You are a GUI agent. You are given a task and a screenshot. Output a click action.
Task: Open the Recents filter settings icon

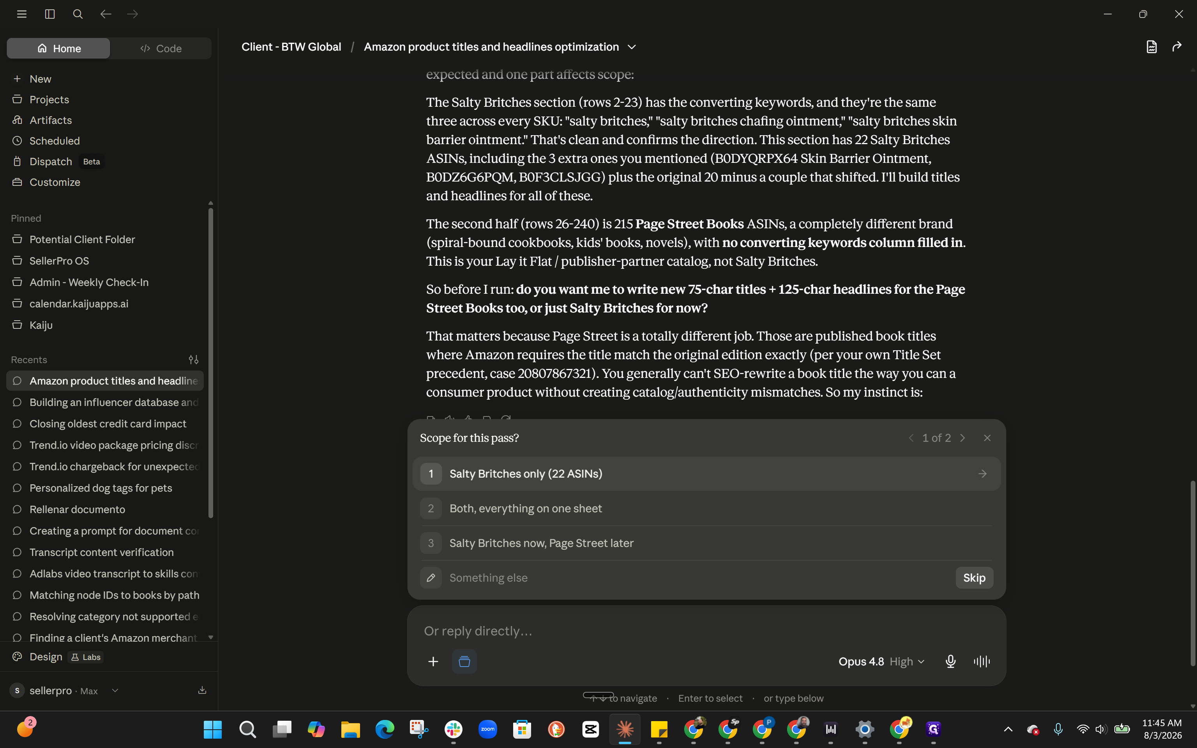(193, 360)
